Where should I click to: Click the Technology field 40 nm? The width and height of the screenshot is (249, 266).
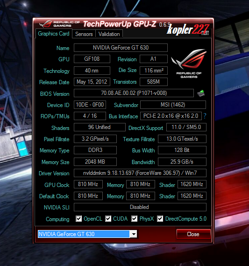tap(92, 71)
